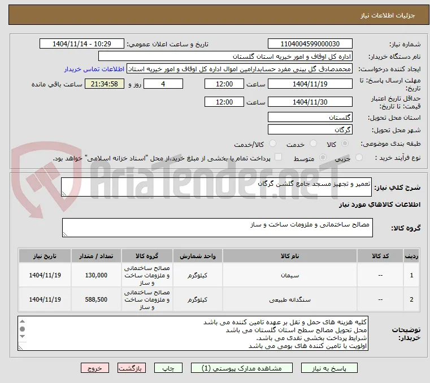Click the ردیف column header
This screenshot has height=383, width=430.
click(x=411, y=256)
